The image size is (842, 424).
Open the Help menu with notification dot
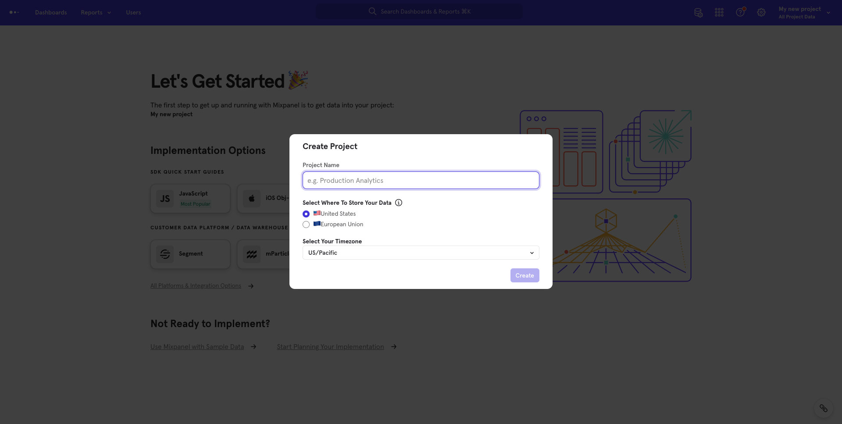click(x=740, y=12)
